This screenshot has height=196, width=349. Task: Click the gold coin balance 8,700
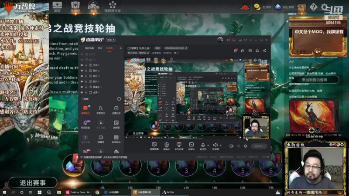click(263, 7)
